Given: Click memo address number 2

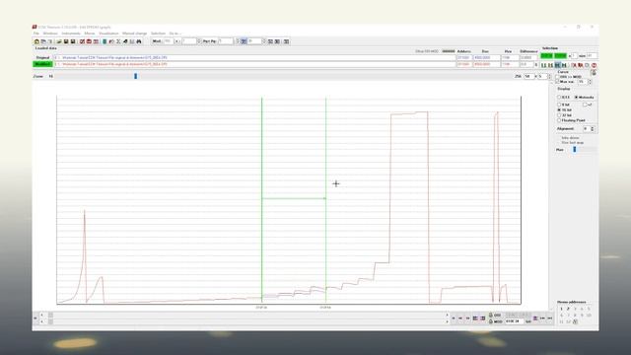Looking at the screenshot, I should tap(568, 309).
